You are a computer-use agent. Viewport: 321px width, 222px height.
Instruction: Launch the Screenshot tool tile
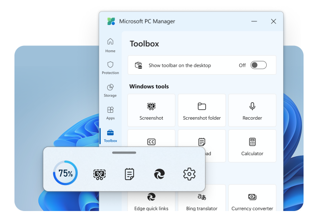(x=152, y=110)
